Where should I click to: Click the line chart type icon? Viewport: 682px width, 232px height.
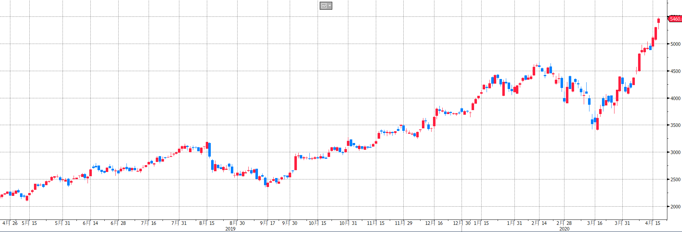point(324,6)
